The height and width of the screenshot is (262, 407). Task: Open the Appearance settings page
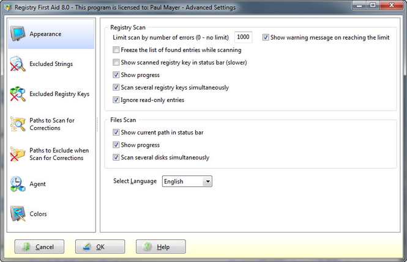coord(51,34)
